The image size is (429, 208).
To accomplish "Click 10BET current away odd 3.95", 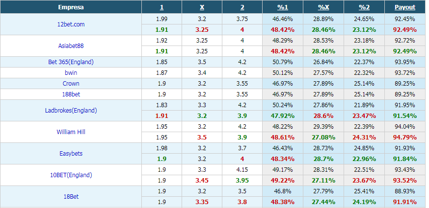I will 242,181.
